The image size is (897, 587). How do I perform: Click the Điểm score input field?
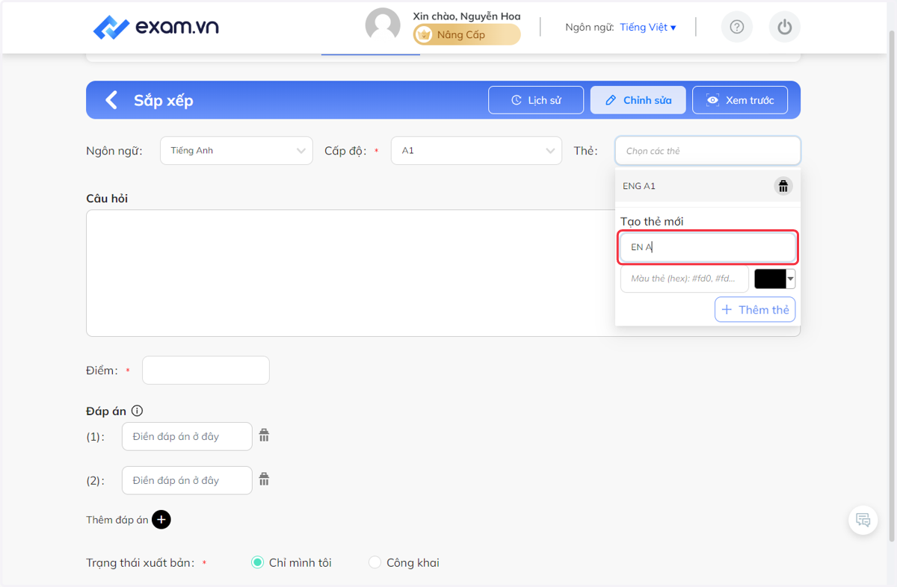tap(206, 370)
